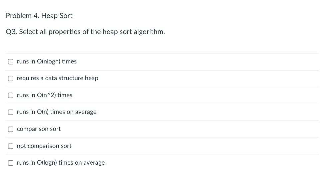Tick the 'requires a data structure heap' checkbox
The image size is (324, 177).
(11, 78)
